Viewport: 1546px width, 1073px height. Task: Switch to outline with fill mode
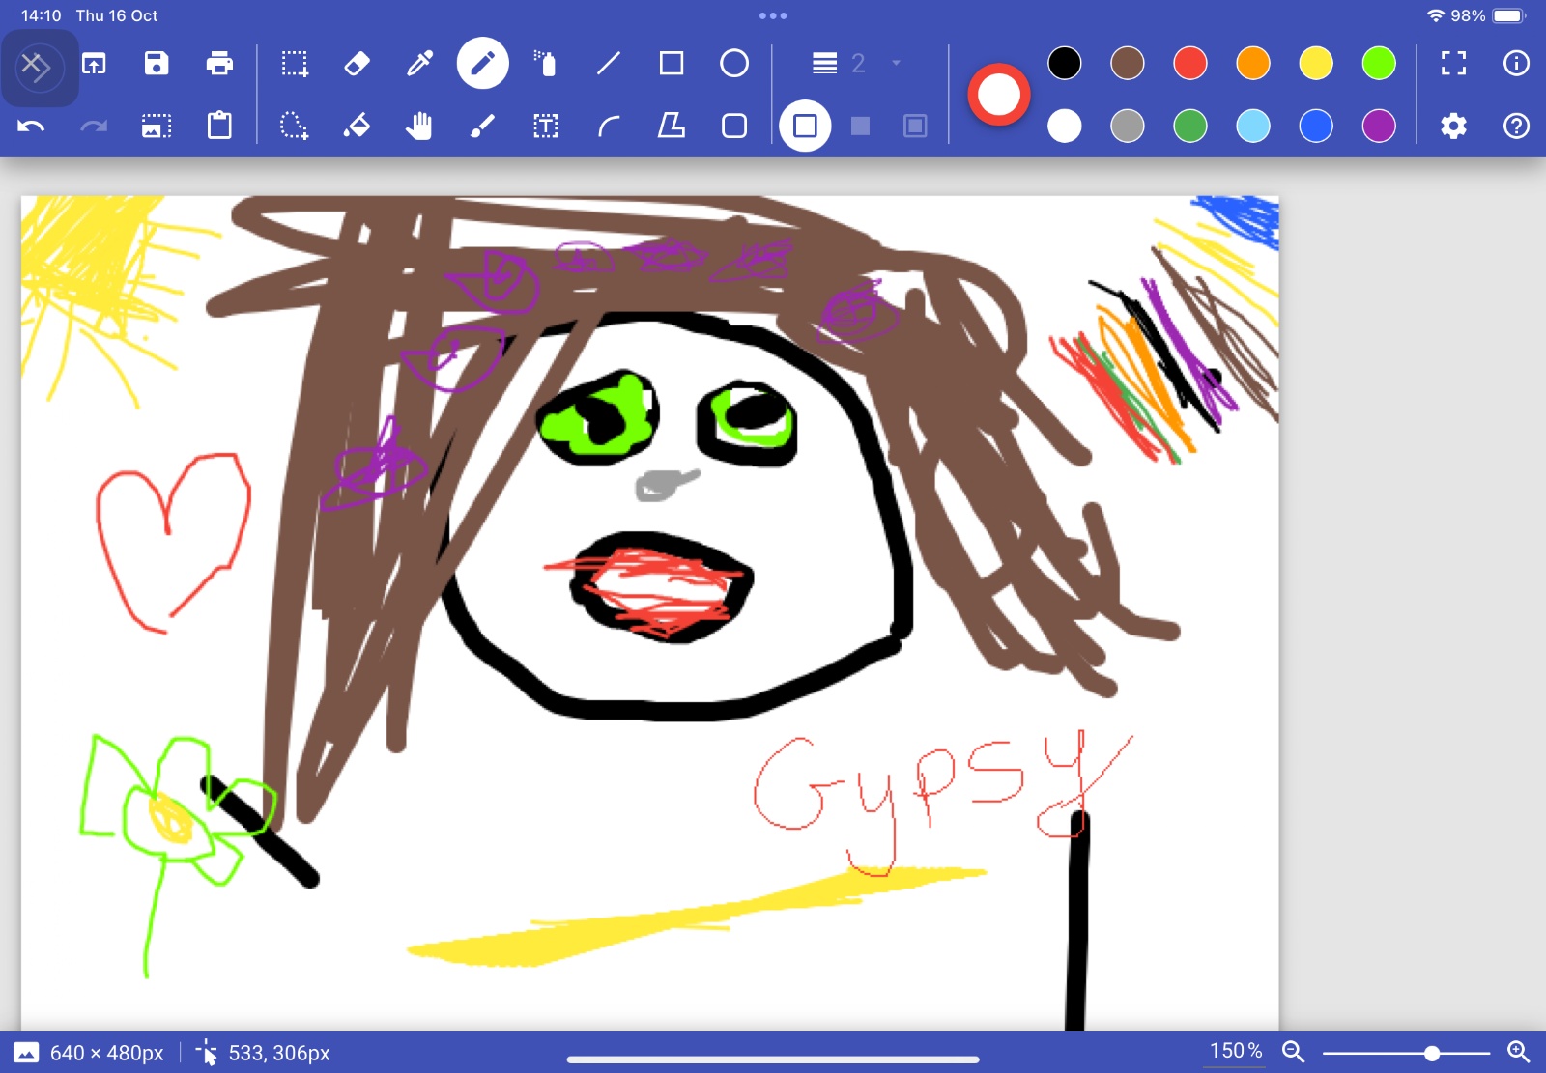click(915, 126)
